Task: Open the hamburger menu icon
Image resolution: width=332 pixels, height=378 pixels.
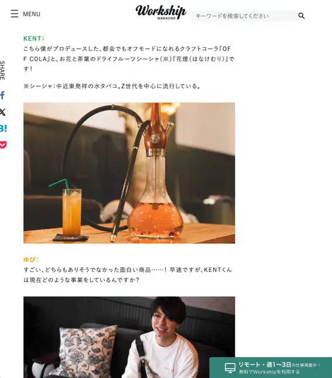Action: [15, 13]
